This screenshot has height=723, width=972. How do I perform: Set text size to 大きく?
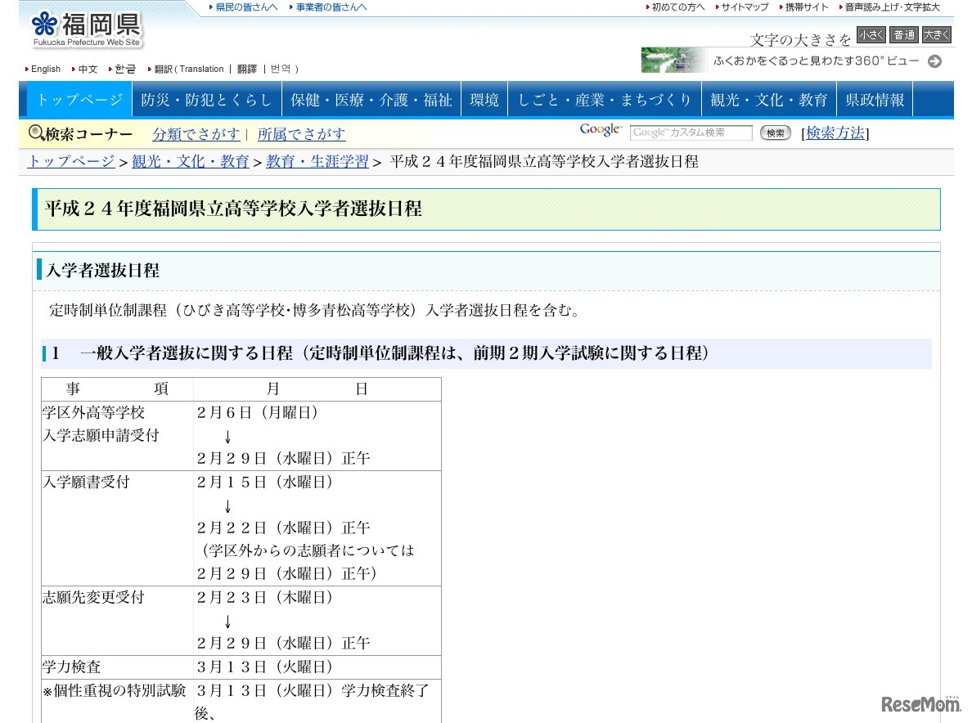click(x=938, y=35)
